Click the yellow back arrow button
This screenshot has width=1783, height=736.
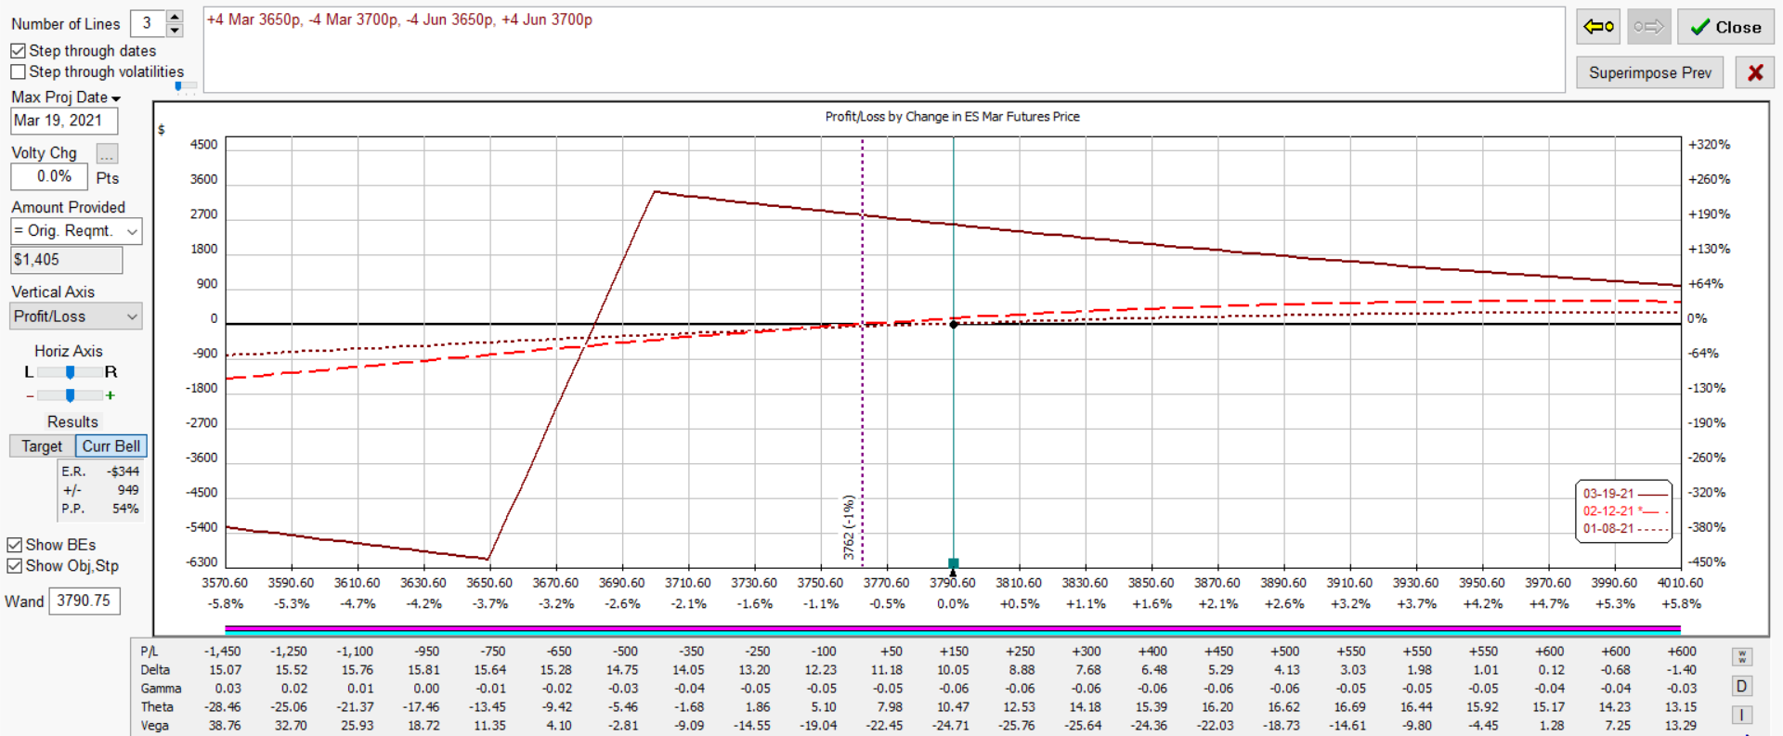tap(1598, 27)
